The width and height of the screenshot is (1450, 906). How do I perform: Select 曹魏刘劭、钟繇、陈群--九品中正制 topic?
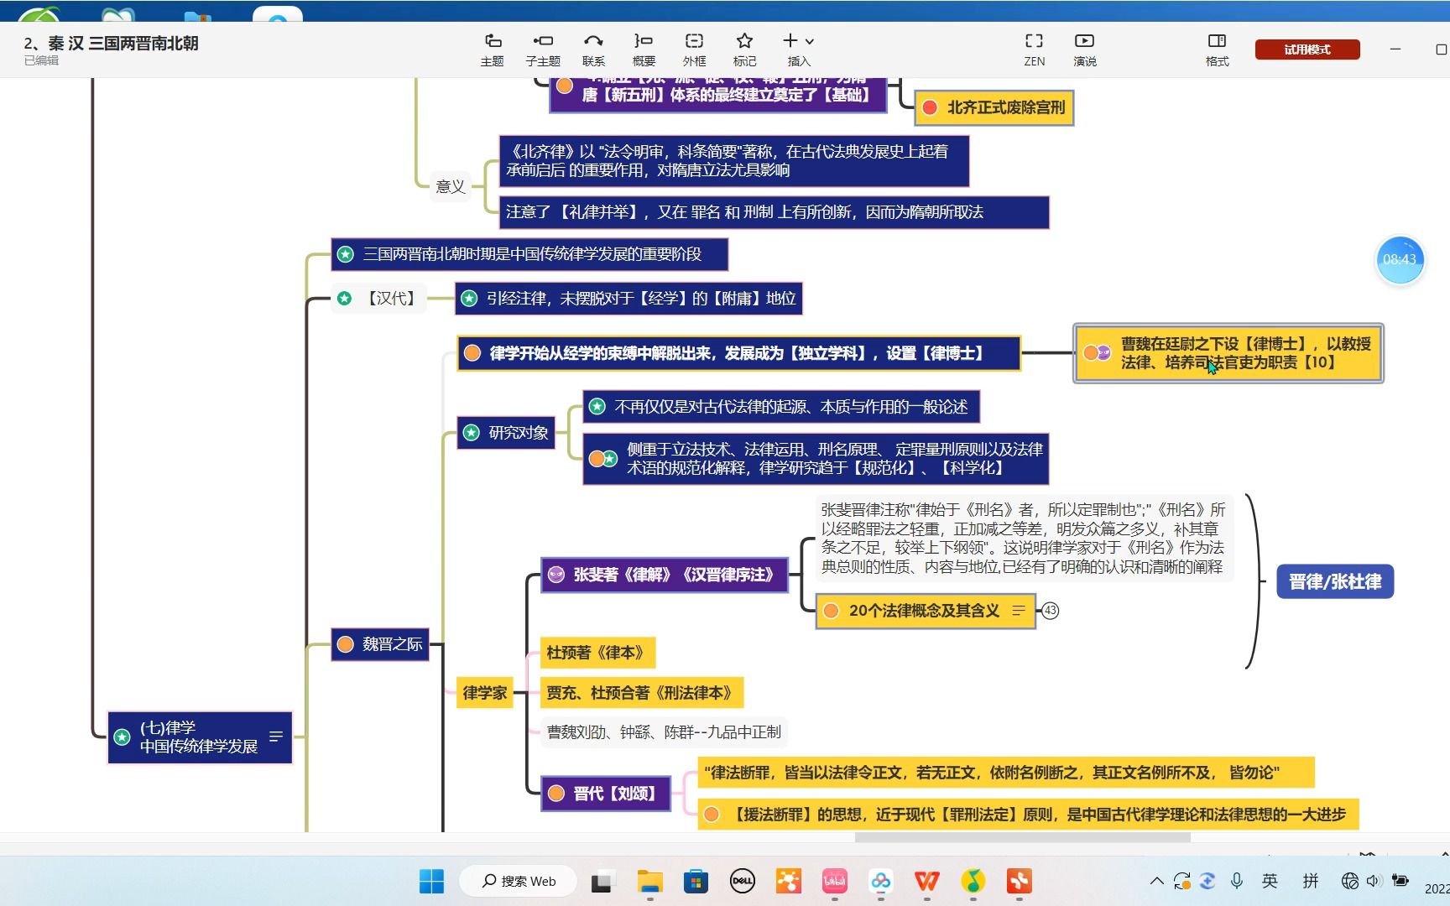664,732
